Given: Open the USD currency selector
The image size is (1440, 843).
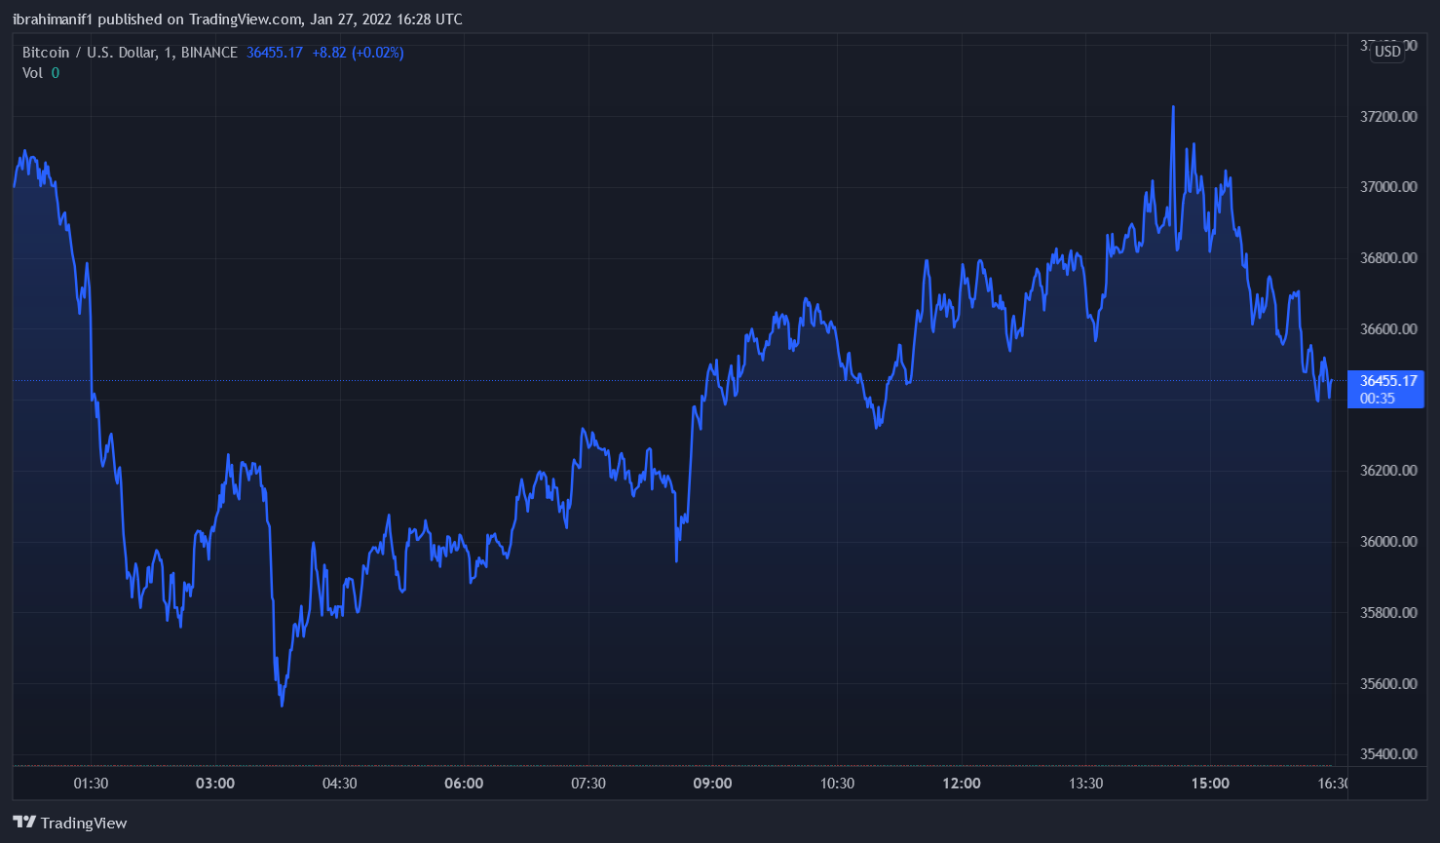Looking at the screenshot, I should [x=1387, y=52].
